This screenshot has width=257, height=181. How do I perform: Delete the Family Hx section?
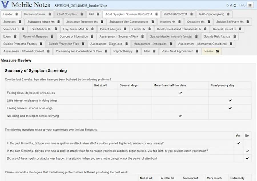[x=150, y=29]
